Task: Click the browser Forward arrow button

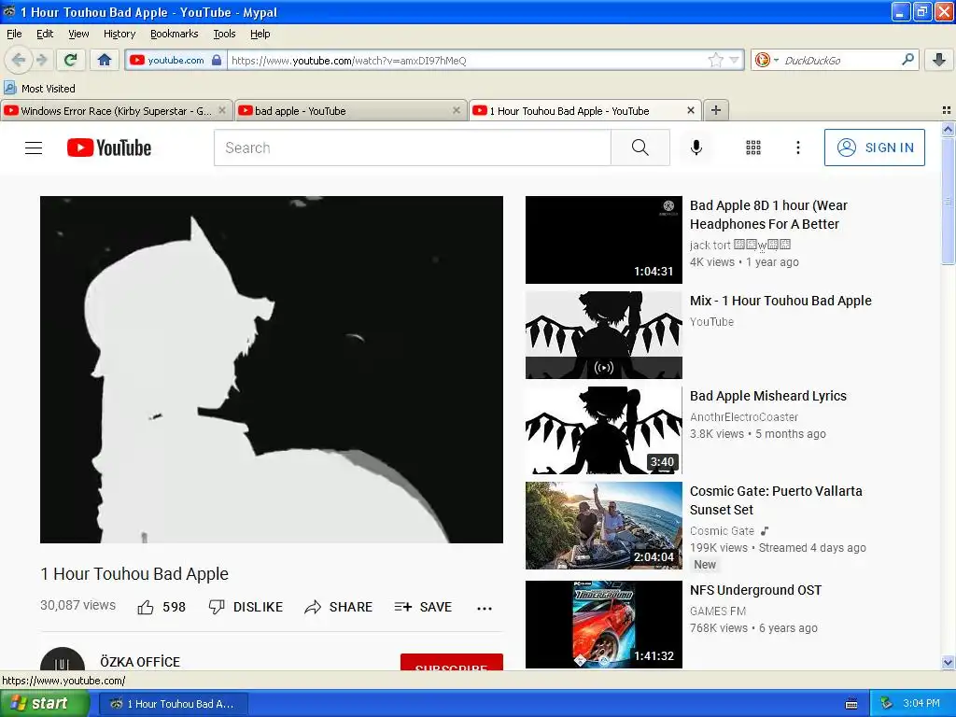Action: pyautogui.click(x=41, y=60)
